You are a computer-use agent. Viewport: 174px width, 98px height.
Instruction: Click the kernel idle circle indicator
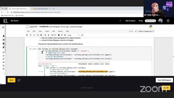click(x=153, y=31)
